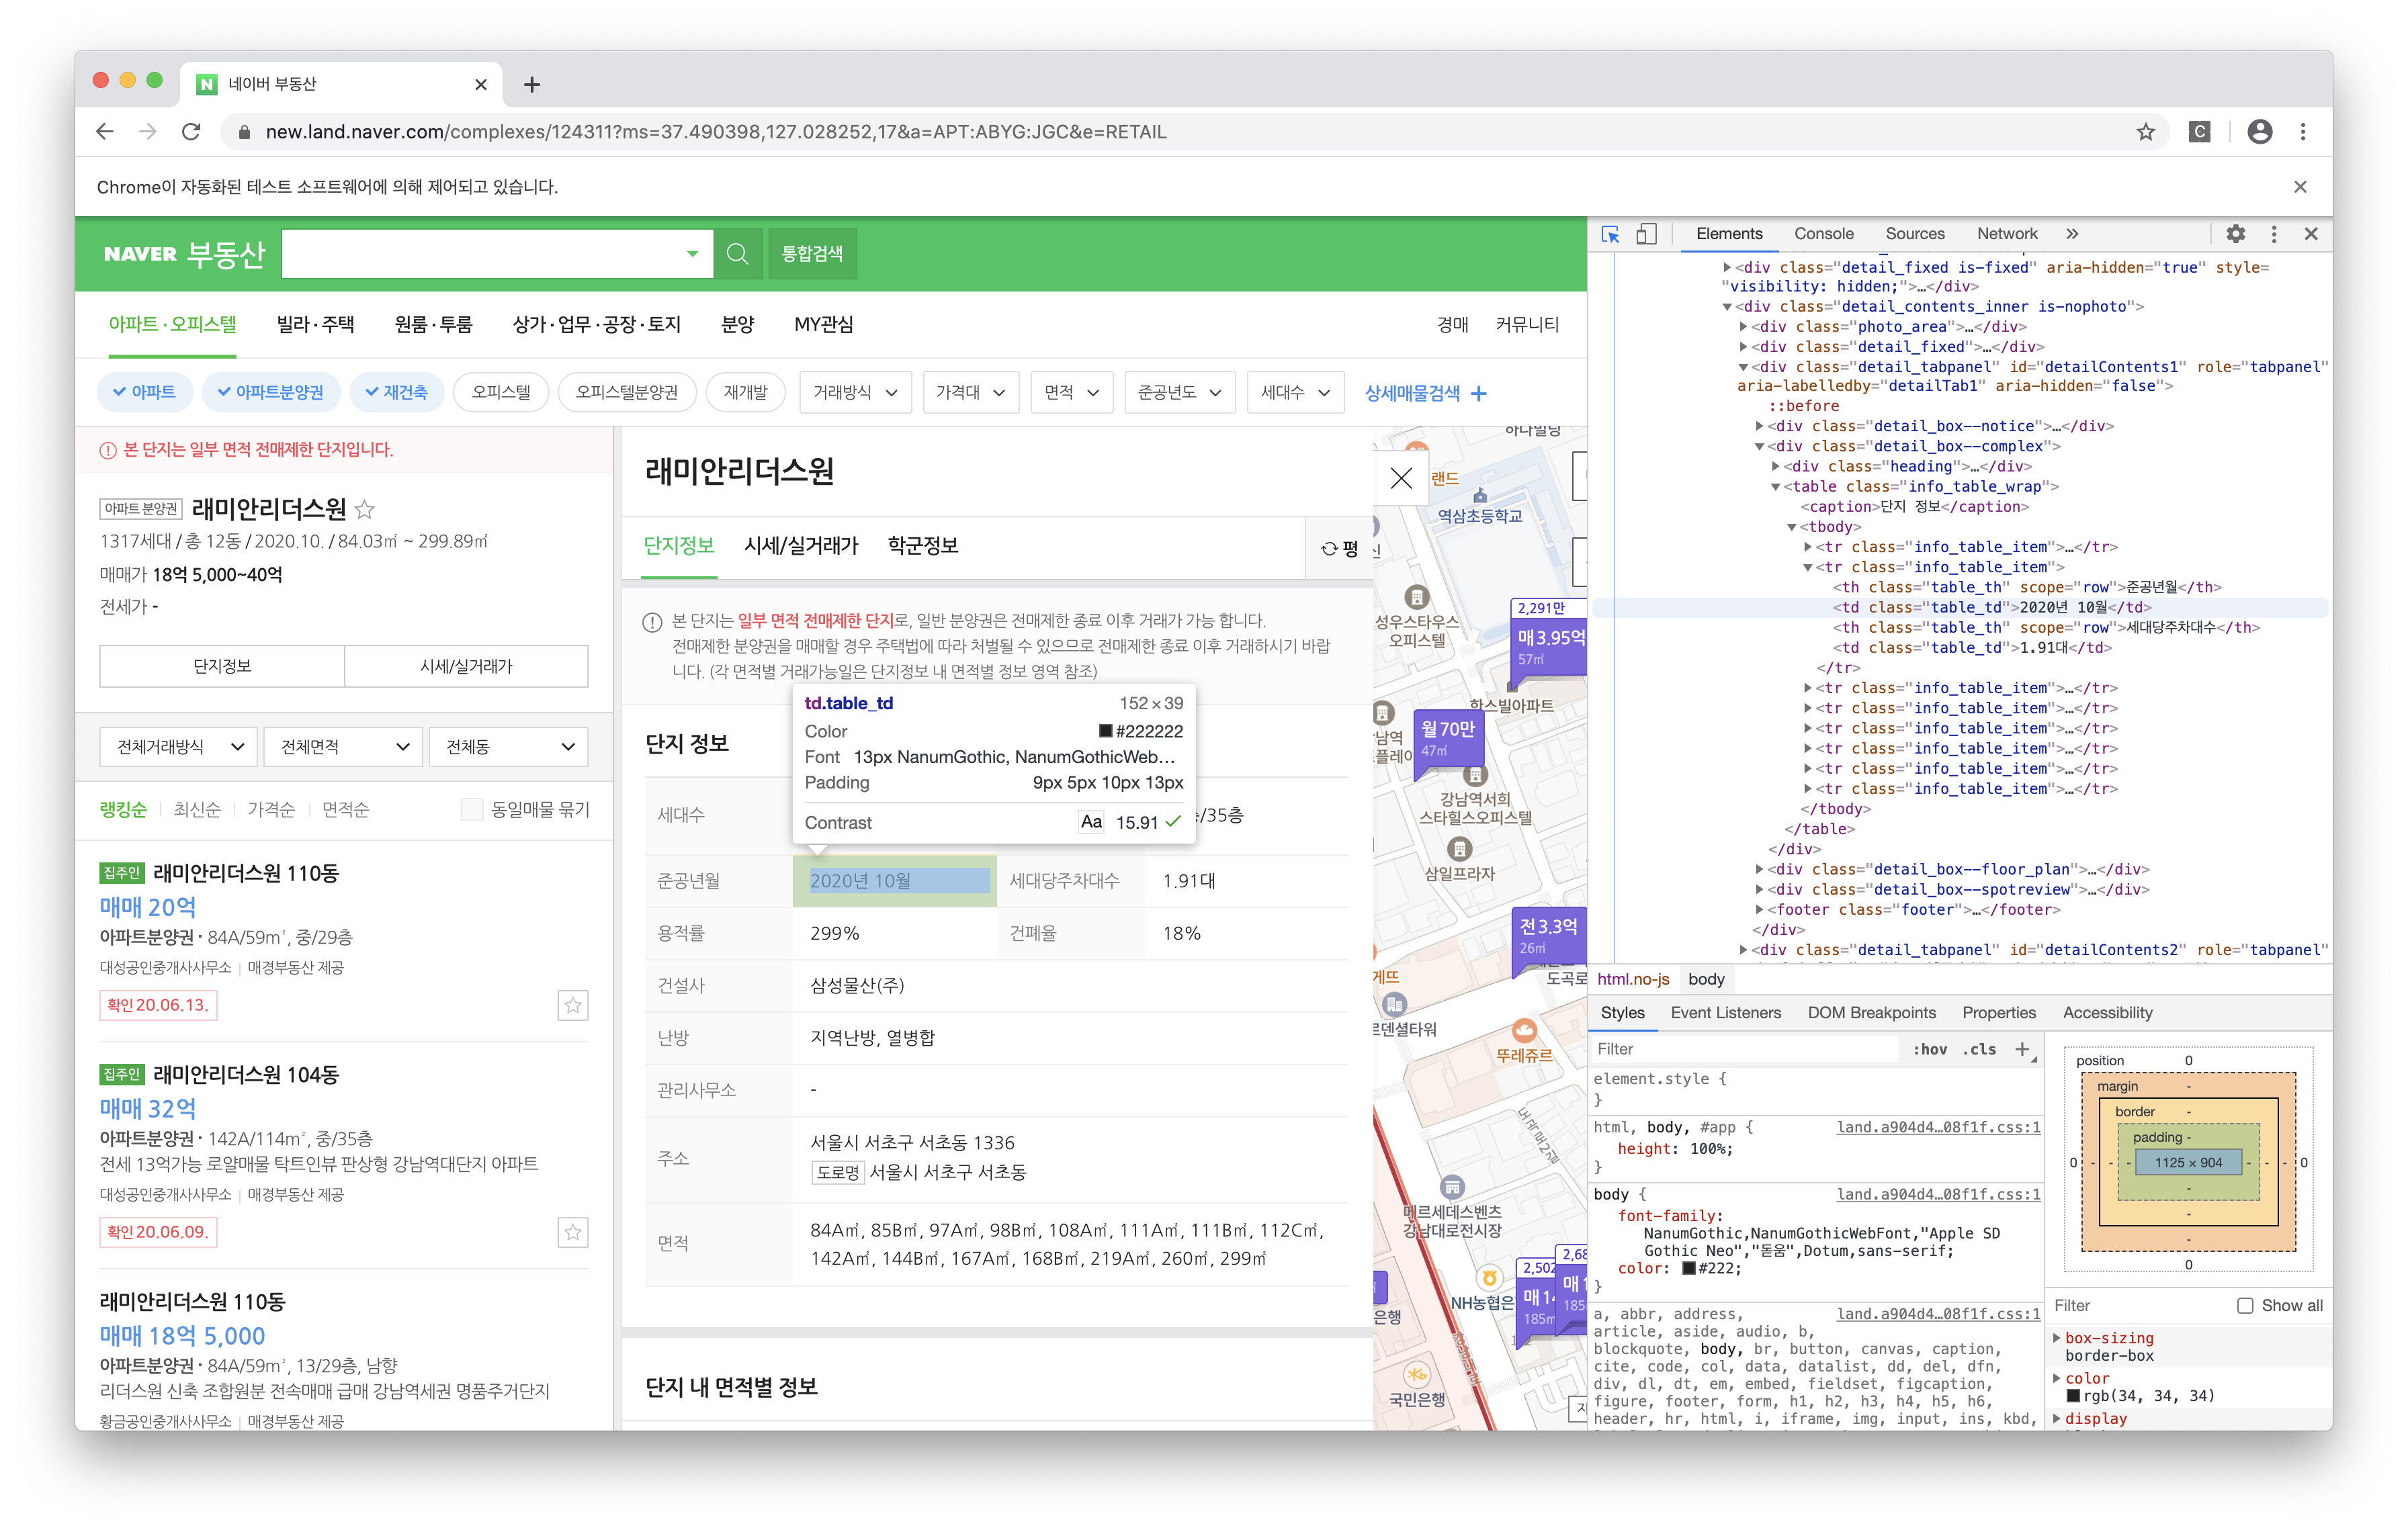Favorite 래미안리더스원 with the star next to its title
Viewport: 2408px width, 1530px height.
point(365,510)
